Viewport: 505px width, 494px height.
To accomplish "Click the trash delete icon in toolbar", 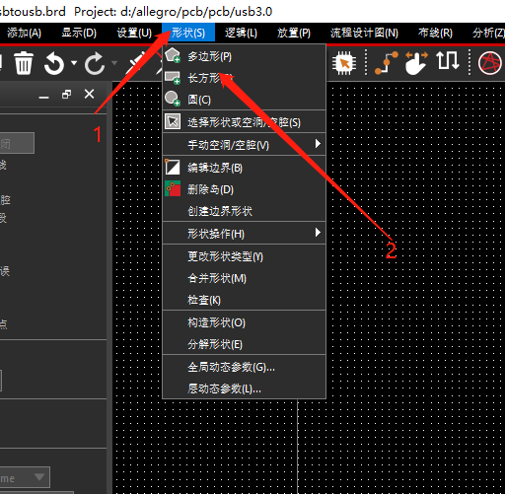I will (x=24, y=63).
